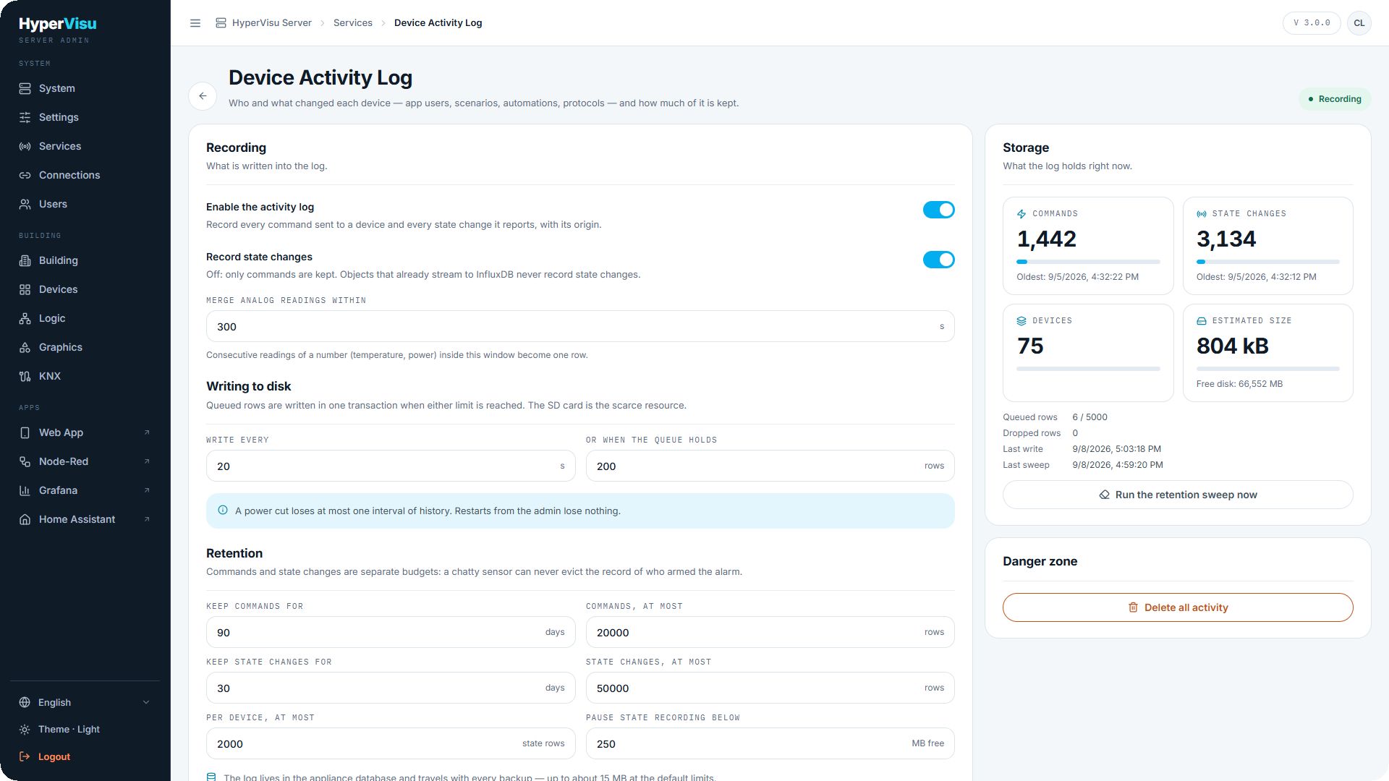The width and height of the screenshot is (1389, 781).
Task: Click Pause state recording below field
Action: click(x=770, y=743)
